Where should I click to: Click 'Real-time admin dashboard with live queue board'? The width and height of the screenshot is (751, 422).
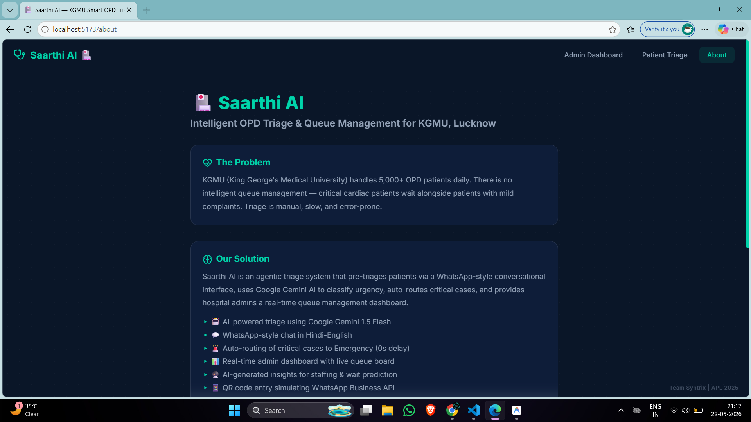(x=308, y=361)
